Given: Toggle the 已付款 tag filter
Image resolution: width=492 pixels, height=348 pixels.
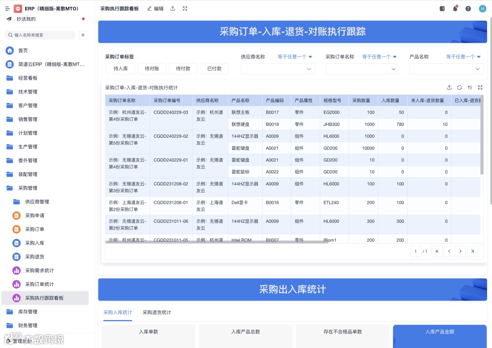Looking at the screenshot, I should point(214,68).
